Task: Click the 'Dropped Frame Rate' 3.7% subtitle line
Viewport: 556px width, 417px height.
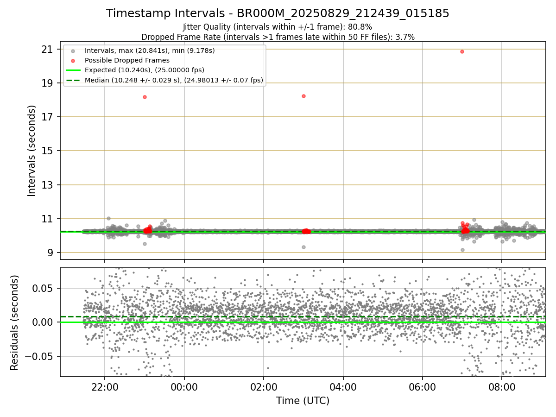Action: point(278,37)
